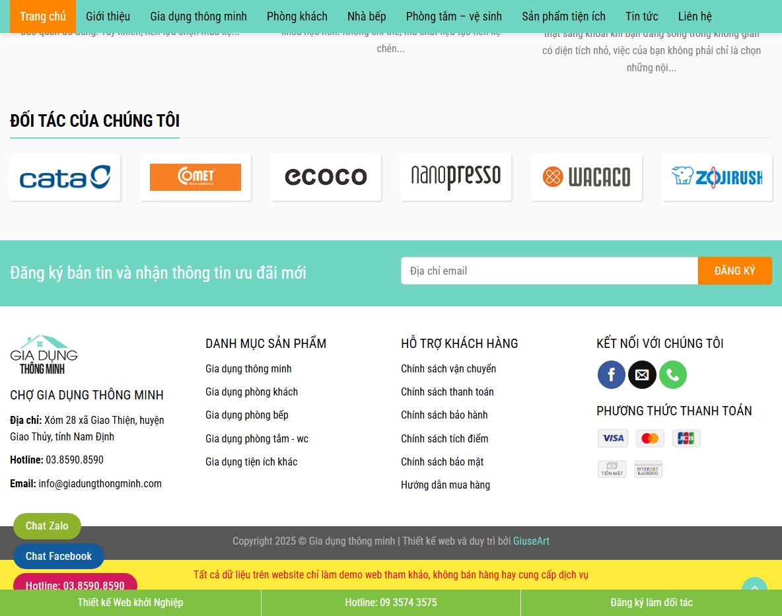Click the Chat Facebook floating button

coord(58,556)
